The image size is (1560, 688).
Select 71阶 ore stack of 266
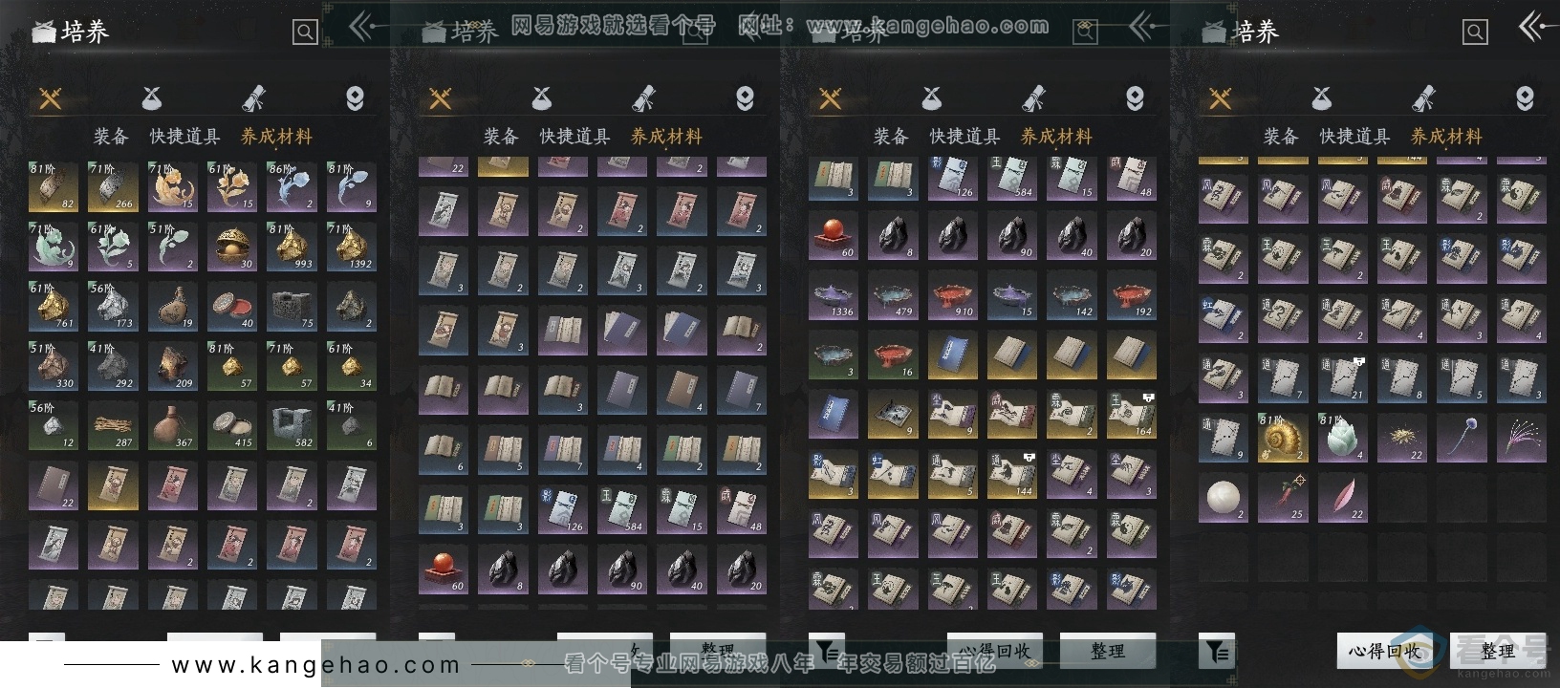(112, 186)
